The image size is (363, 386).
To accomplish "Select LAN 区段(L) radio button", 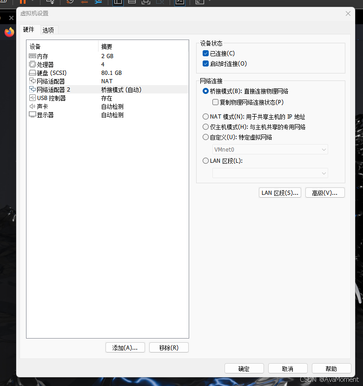I will coord(205,161).
